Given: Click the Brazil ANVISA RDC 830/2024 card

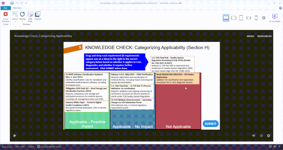Looking at the screenshot, I should point(177,79).
